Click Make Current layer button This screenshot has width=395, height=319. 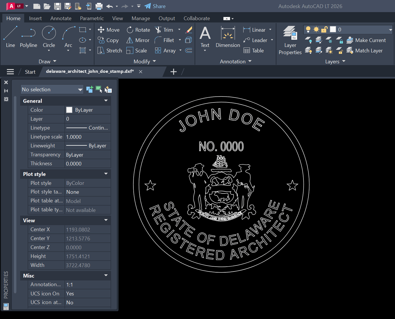pos(366,40)
